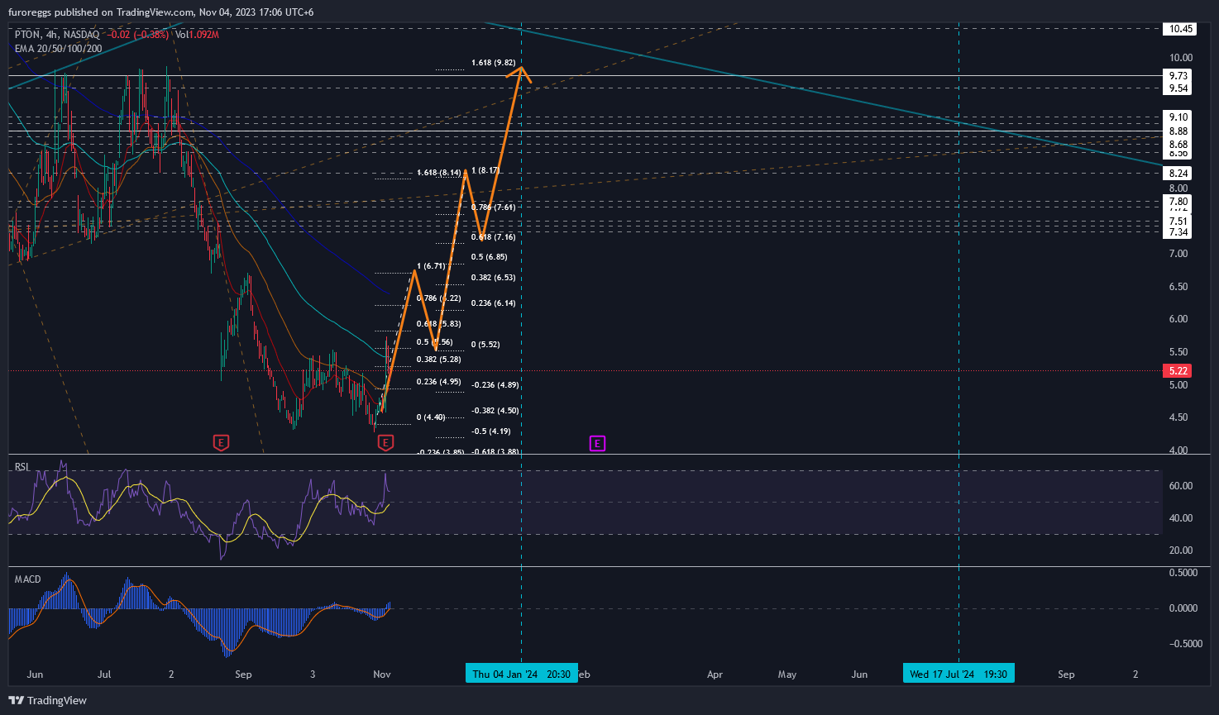The height and width of the screenshot is (715, 1219).
Task: Click the 7.34 price level label
Action: pyautogui.click(x=1178, y=232)
